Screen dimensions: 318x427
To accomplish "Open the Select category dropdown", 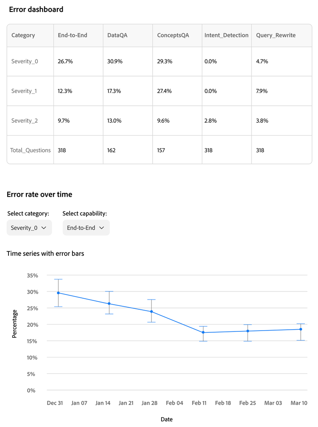I will pos(29,228).
